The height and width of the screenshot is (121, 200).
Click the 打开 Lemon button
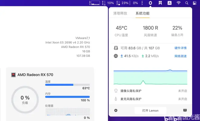click(150, 111)
